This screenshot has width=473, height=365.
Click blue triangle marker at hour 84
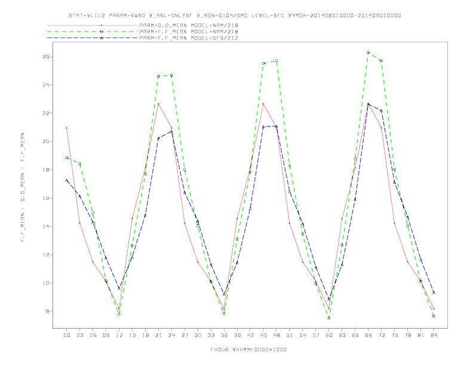tap(434, 292)
